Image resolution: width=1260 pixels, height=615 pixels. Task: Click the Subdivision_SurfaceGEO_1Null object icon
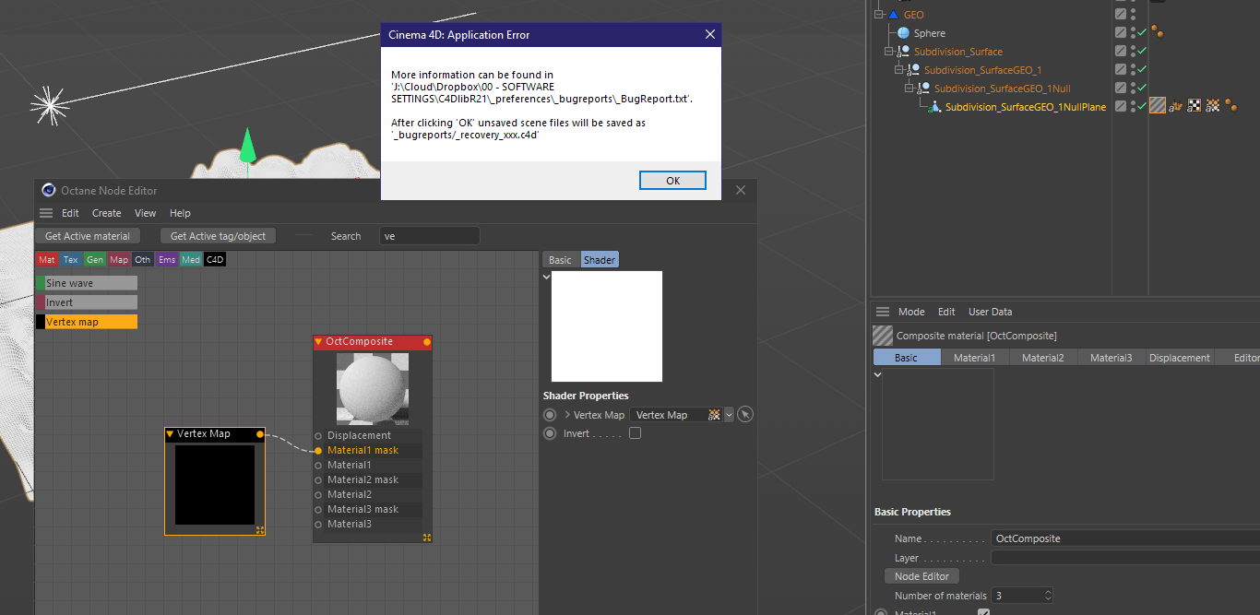pyautogui.click(x=924, y=89)
